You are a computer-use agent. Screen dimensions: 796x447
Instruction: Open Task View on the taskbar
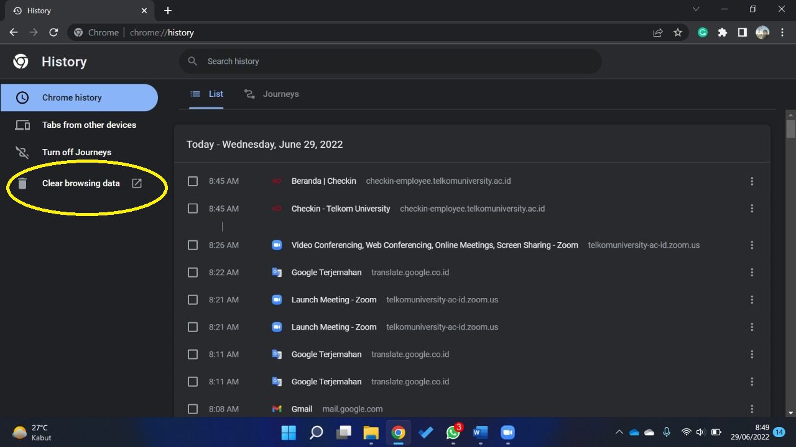point(343,433)
